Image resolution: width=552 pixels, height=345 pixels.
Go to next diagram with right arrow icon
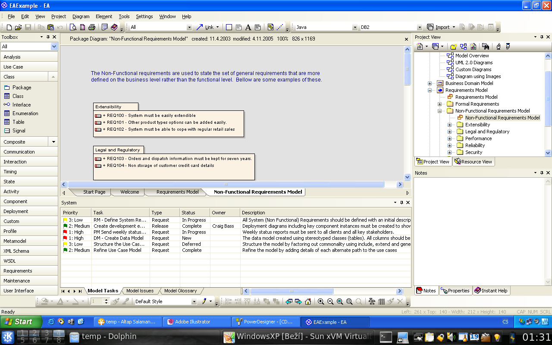[x=298, y=301]
